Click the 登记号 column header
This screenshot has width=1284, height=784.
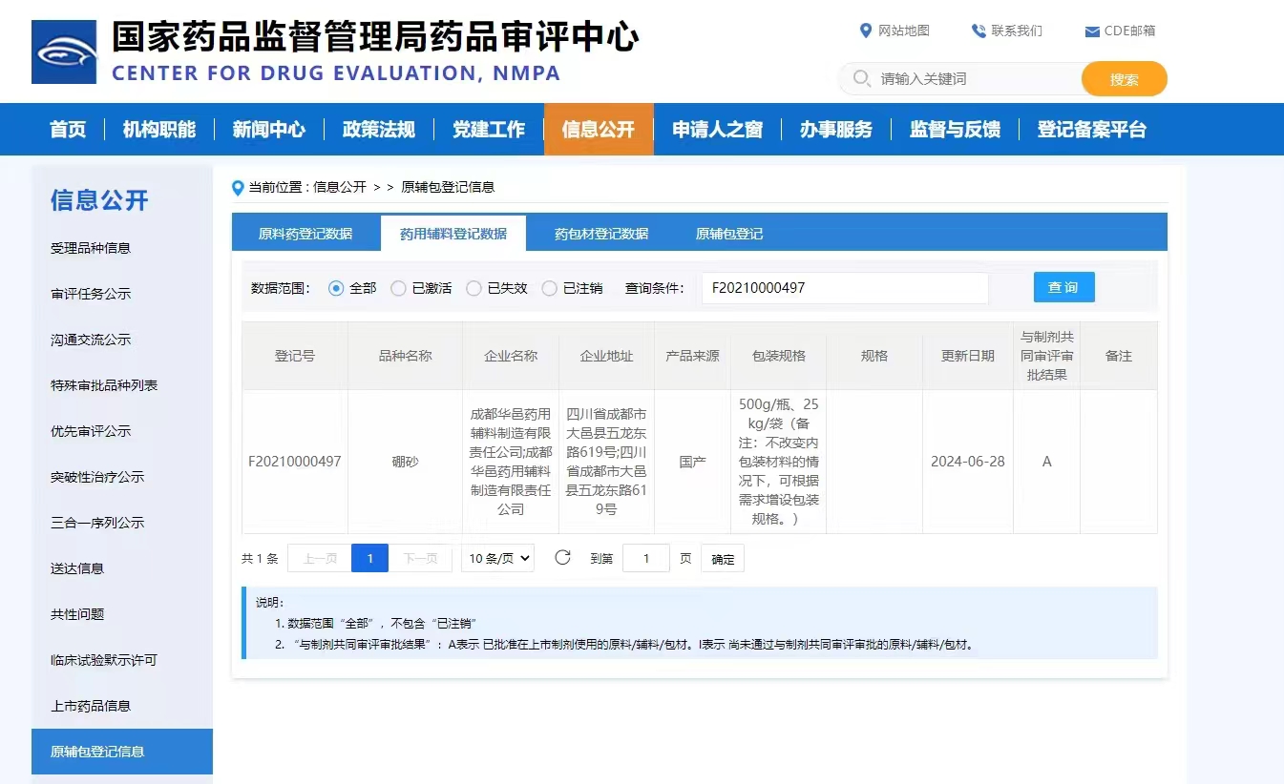(x=295, y=356)
